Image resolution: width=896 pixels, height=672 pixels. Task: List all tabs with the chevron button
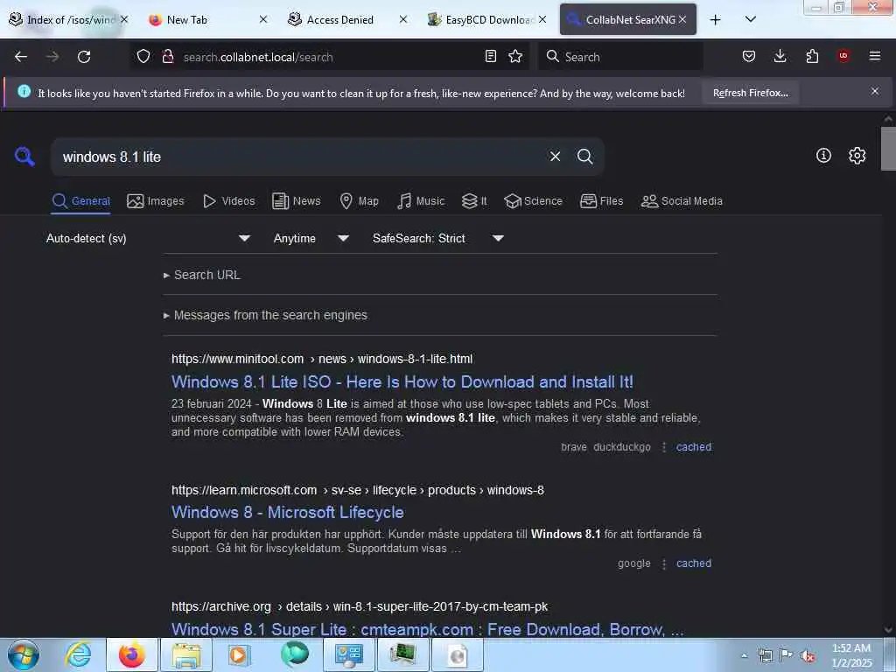(x=751, y=19)
